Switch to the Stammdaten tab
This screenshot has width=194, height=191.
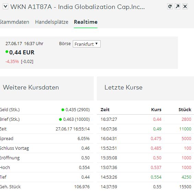[14, 22]
